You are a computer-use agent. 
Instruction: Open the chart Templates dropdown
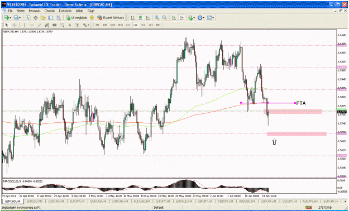(x=211, y=18)
